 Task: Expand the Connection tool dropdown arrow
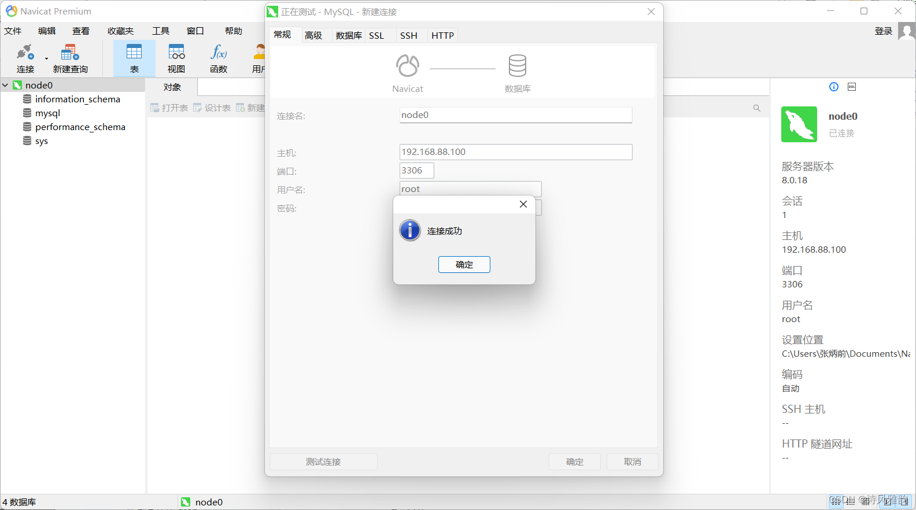point(46,58)
